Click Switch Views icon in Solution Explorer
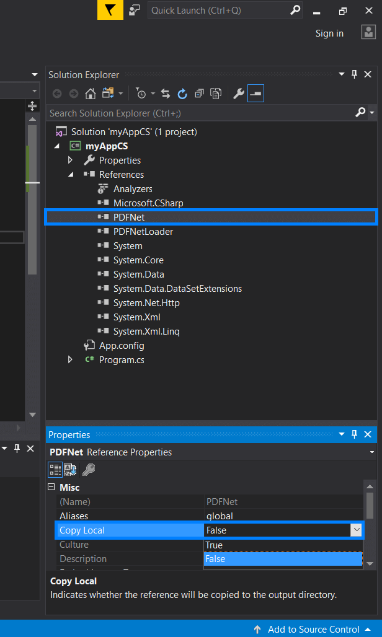 pos(108,94)
